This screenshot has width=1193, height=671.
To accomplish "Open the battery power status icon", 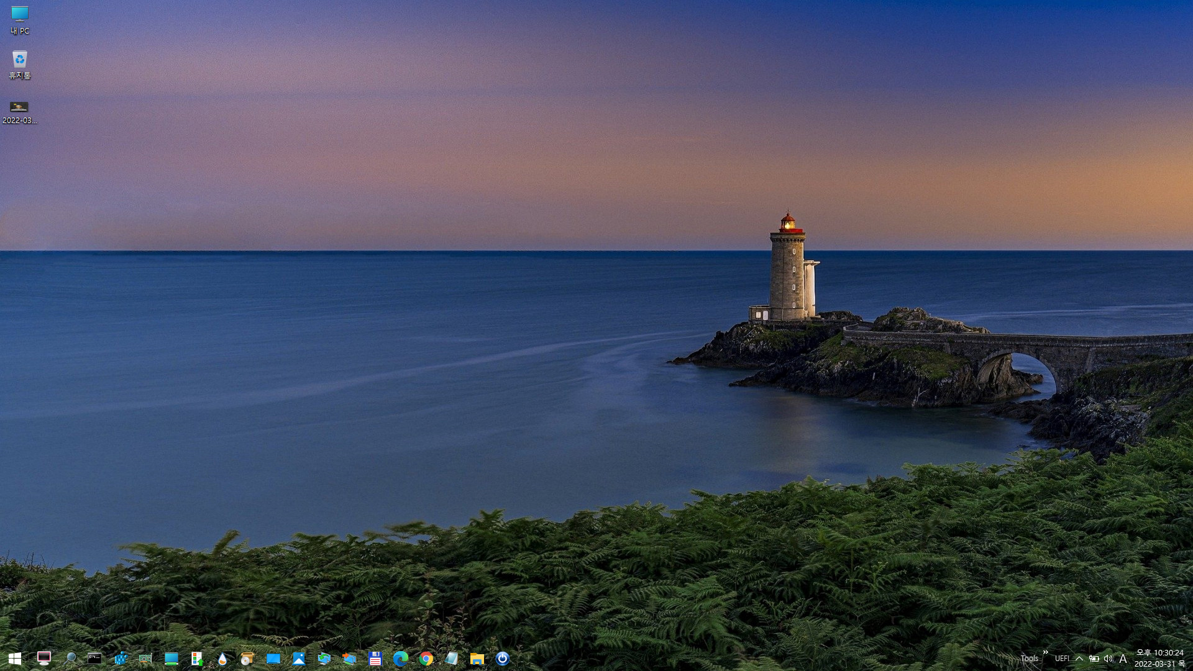I will [1094, 659].
